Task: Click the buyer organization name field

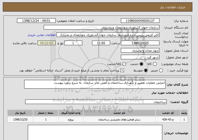Action: tap(102, 27)
